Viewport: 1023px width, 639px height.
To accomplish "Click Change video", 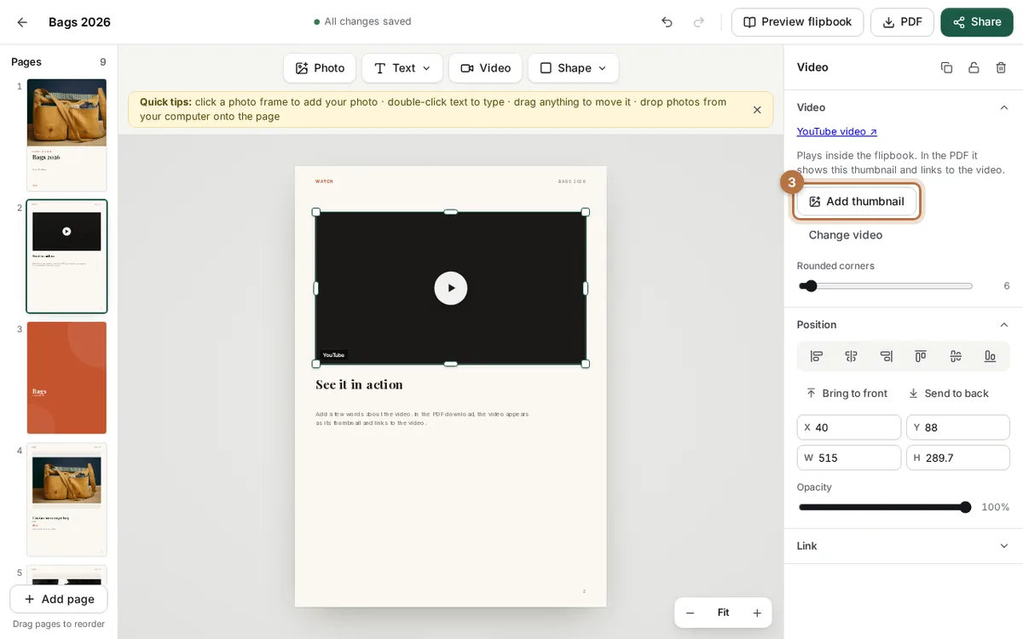I will tap(846, 235).
